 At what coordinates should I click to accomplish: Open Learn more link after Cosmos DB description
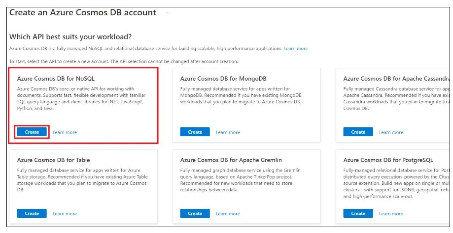[296, 48]
